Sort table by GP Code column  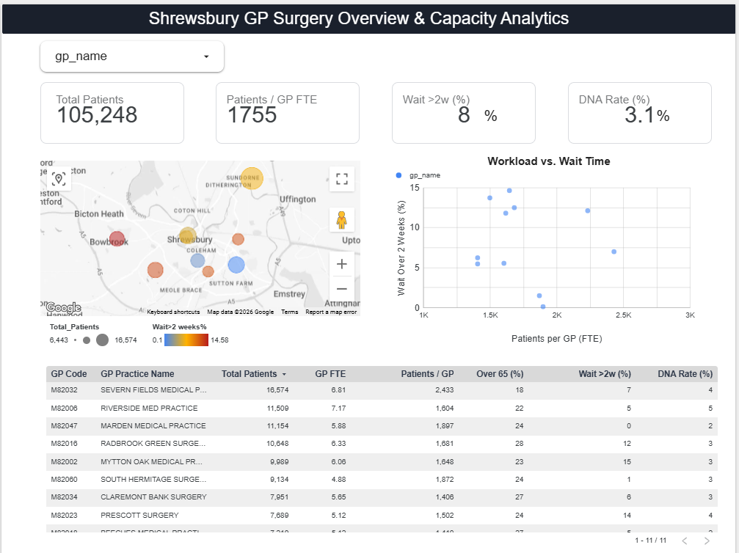(69, 374)
